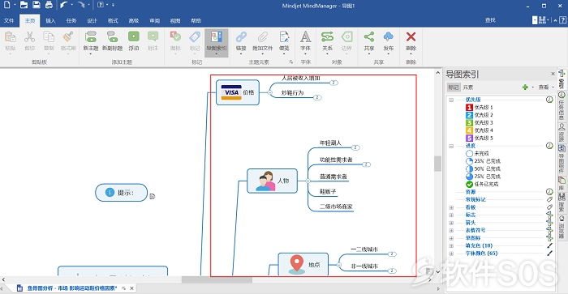Collapse the 优先级 tree group
The height and width of the screenshot is (294, 568).
(x=451, y=100)
